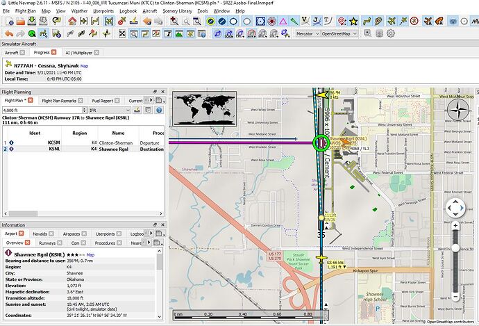
Task: Open the IFR flight plan type dropdown
Action: tap(110, 110)
